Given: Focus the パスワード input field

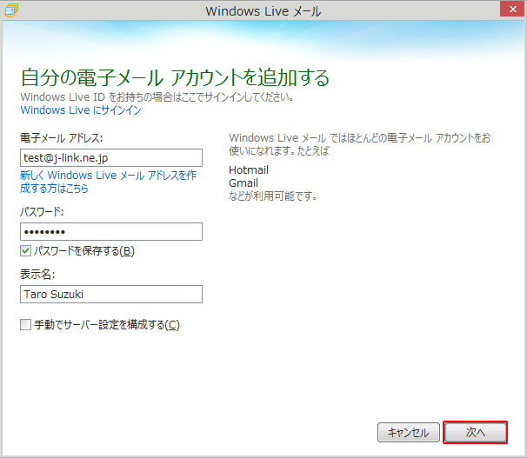Looking at the screenshot, I should coord(111,232).
